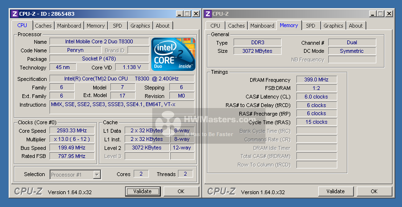Open Caches tab in left CPU-Z window

pyautogui.click(x=43, y=26)
